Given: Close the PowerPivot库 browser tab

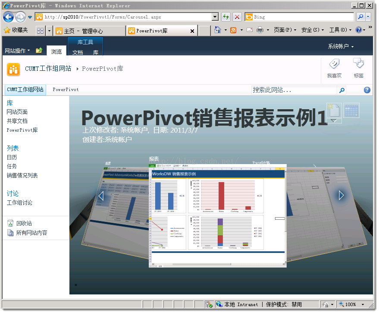Looking at the screenshot, I should point(192,31).
